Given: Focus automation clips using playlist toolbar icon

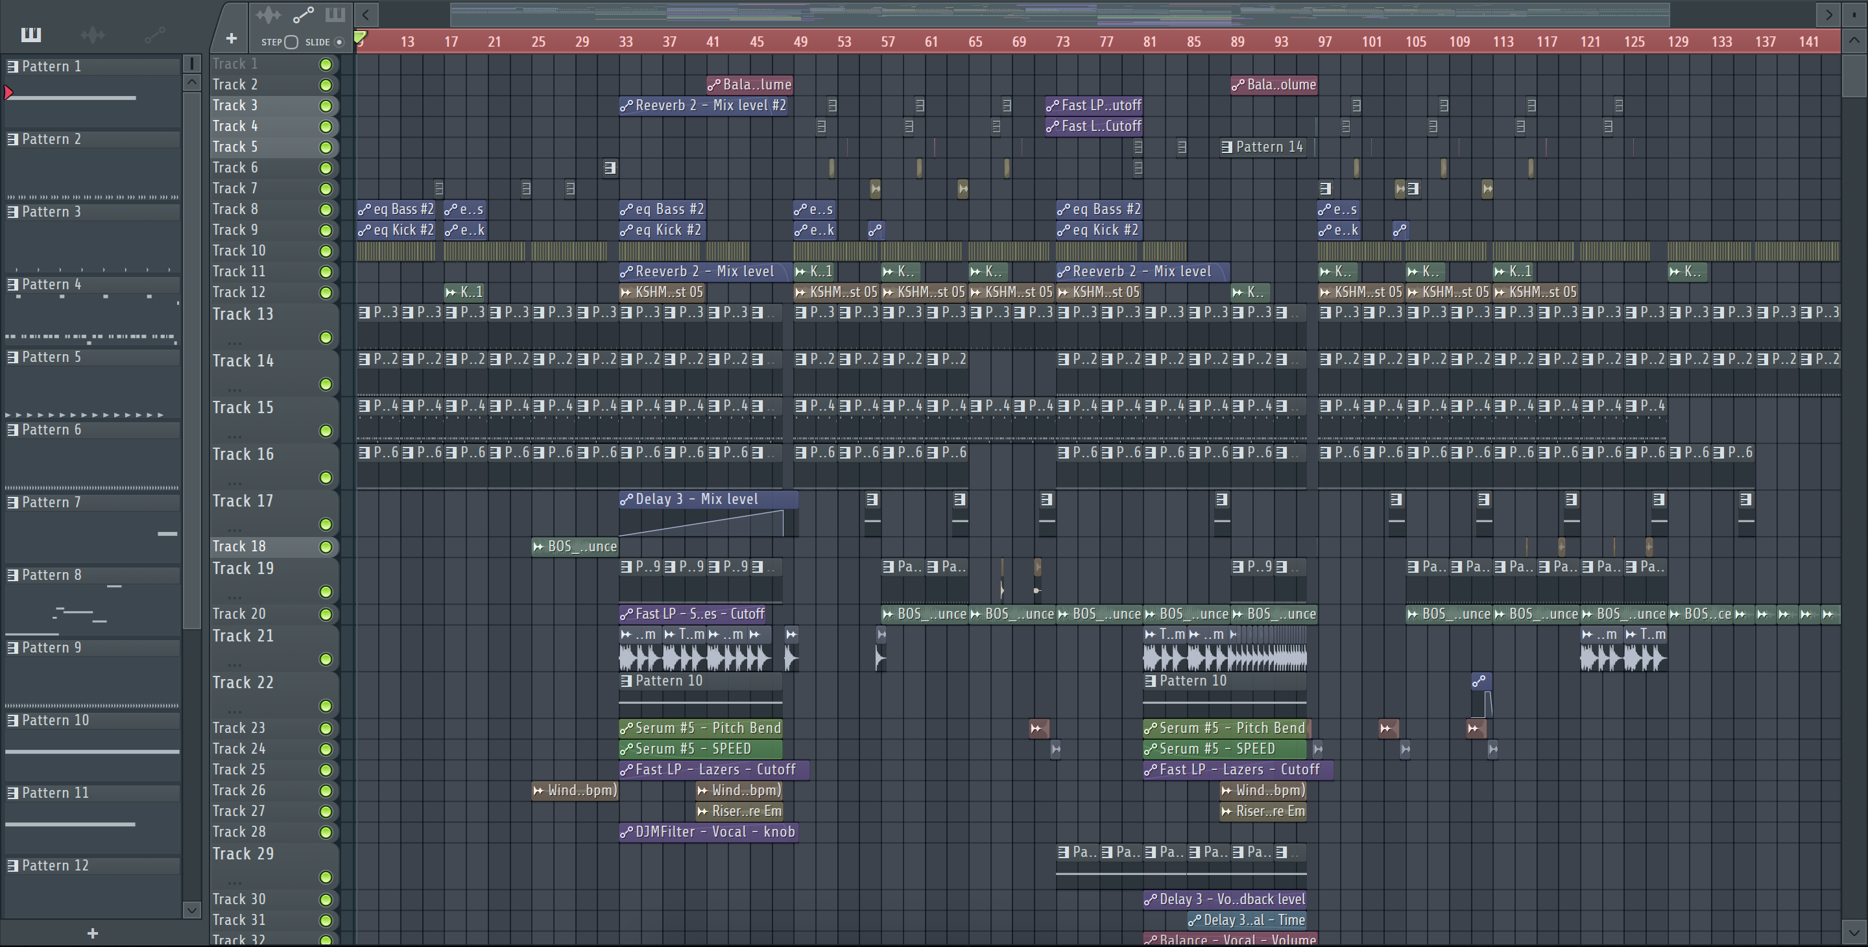Looking at the screenshot, I should [x=303, y=14].
